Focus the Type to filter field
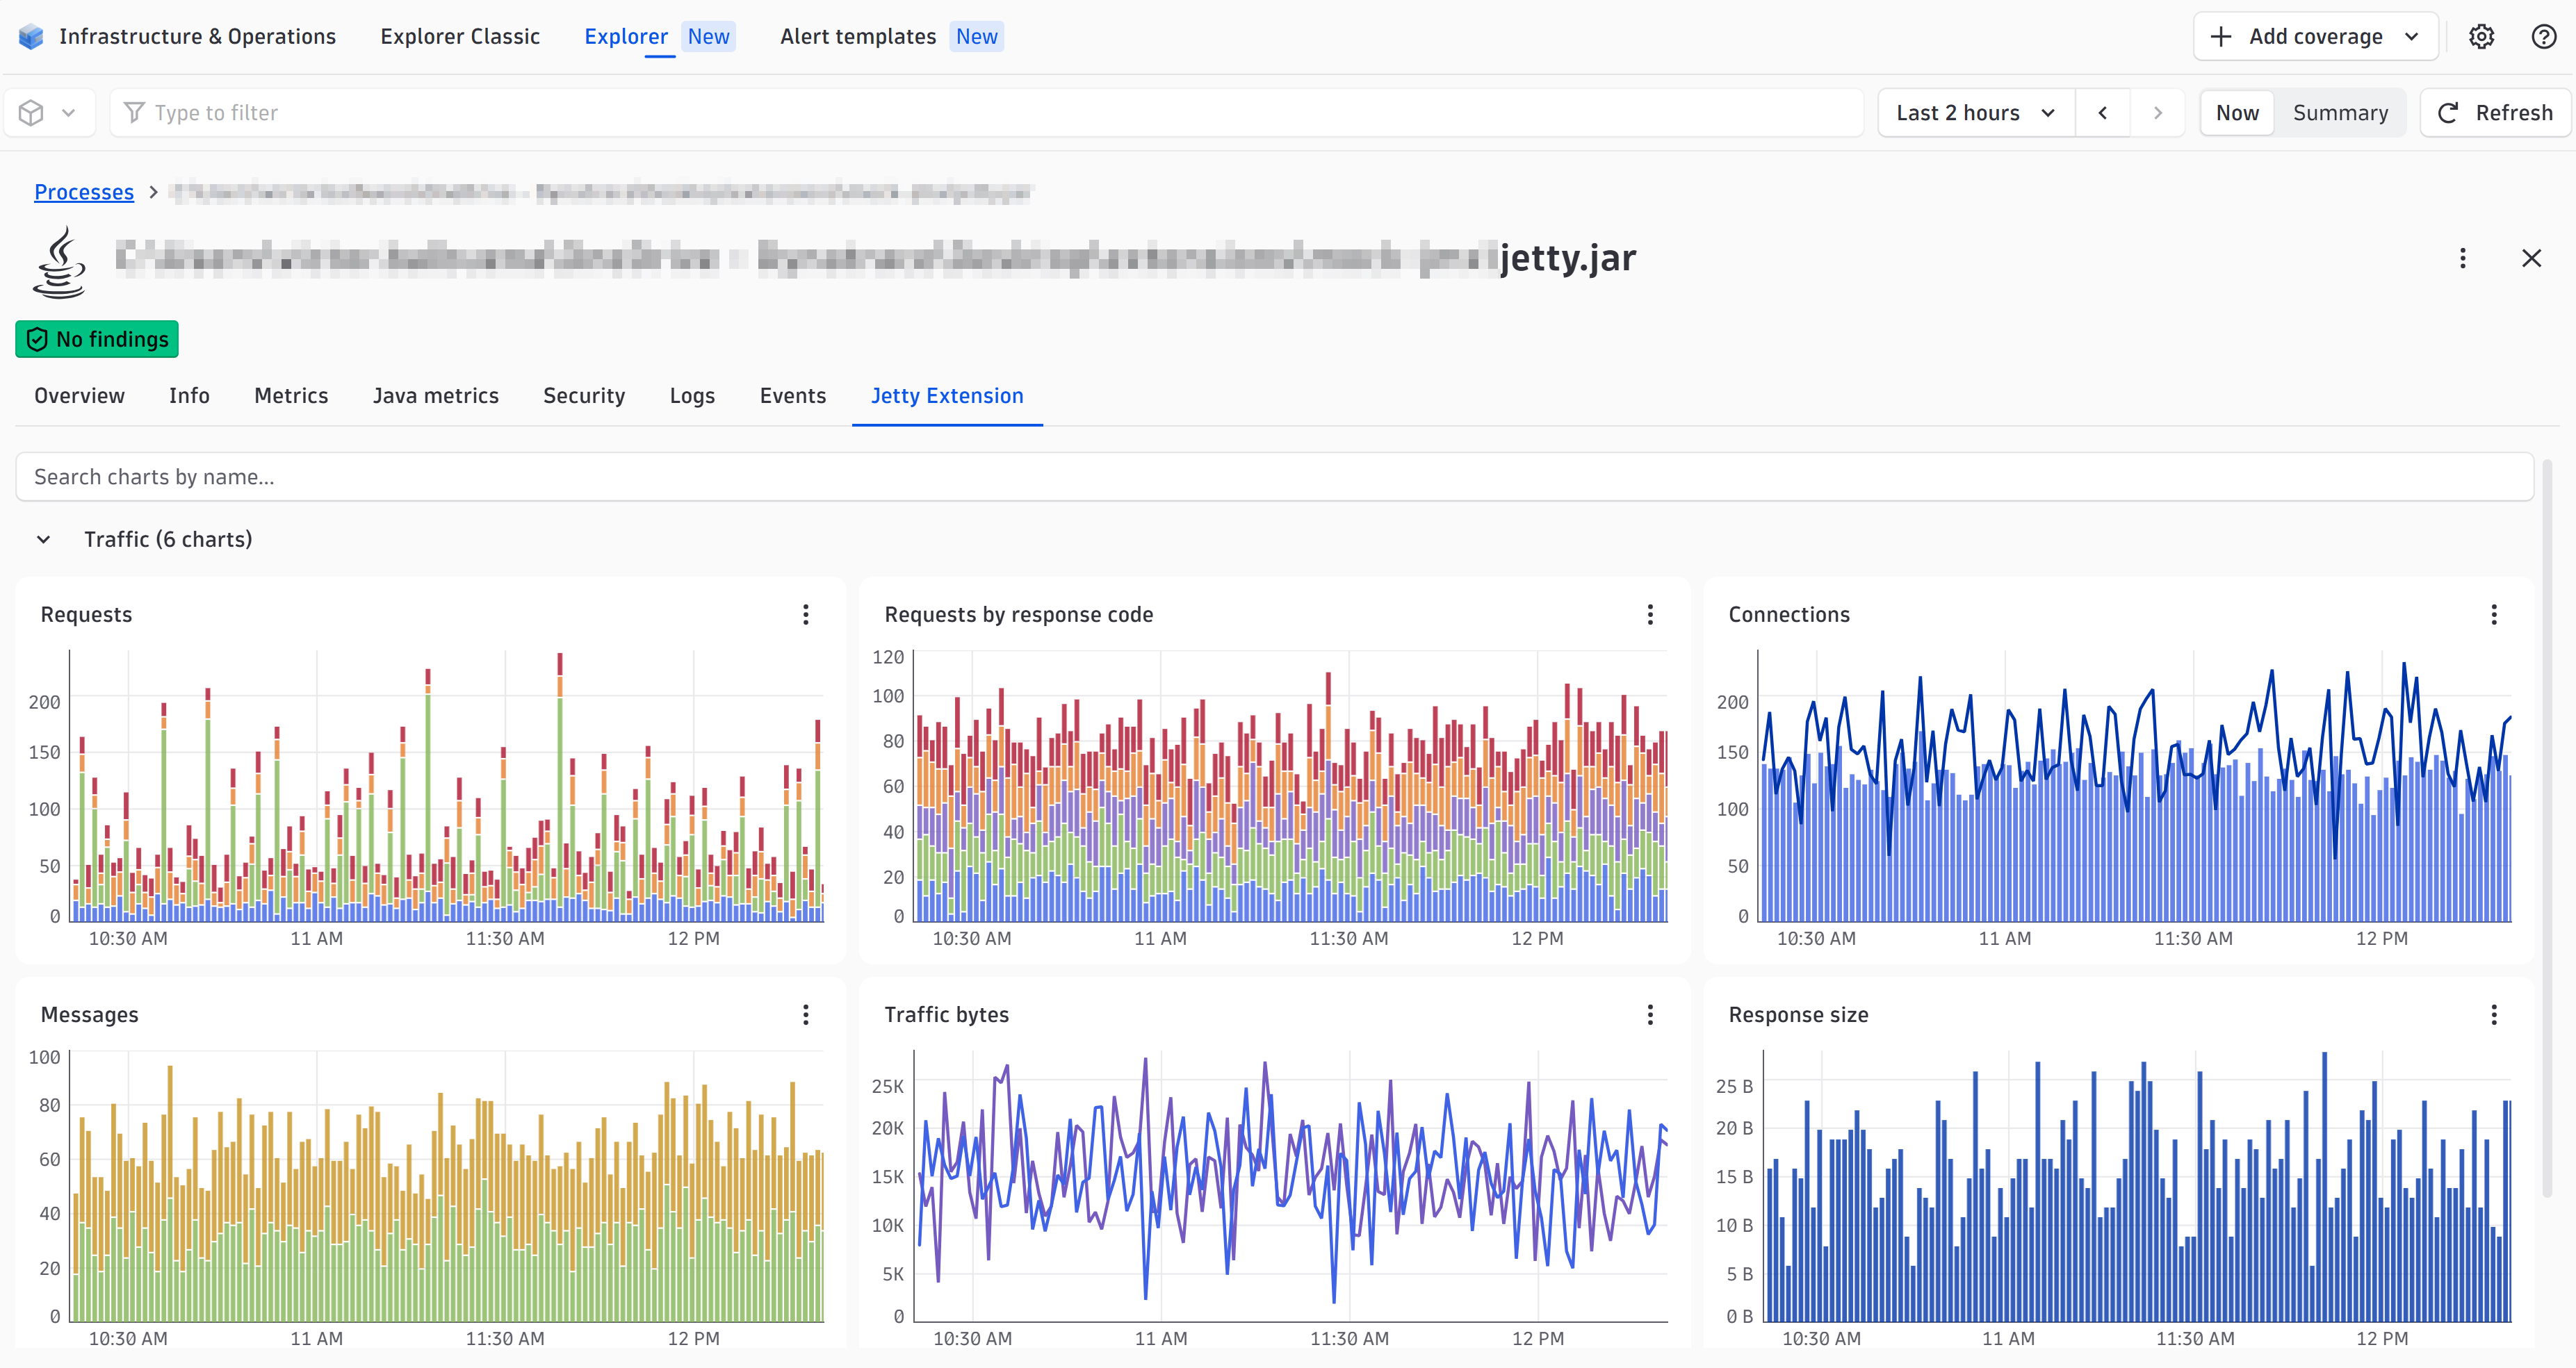 (x=986, y=113)
